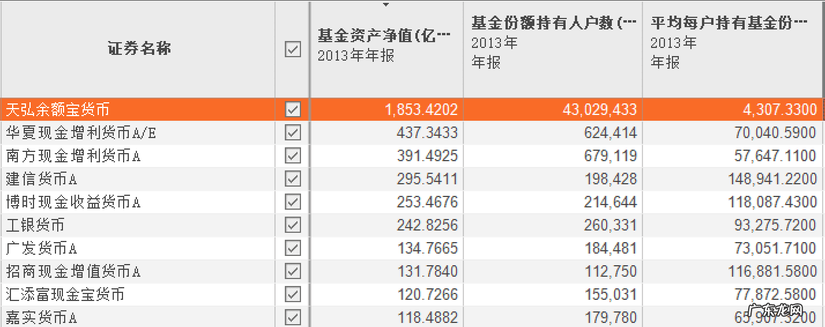Image resolution: width=825 pixels, height=327 pixels.
Task: Select the 南方现金增利货币A fund name
Action: click(x=73, y=156)
